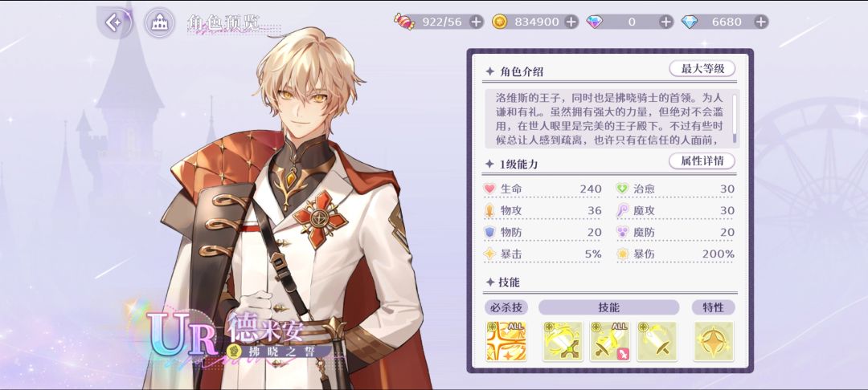Select the first crossed-swords skill icon
This screenshot has width=868, height=390.
(563, 341)
